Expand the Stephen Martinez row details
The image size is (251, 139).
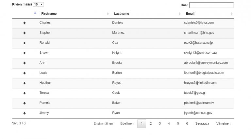(x=25, y=33)
